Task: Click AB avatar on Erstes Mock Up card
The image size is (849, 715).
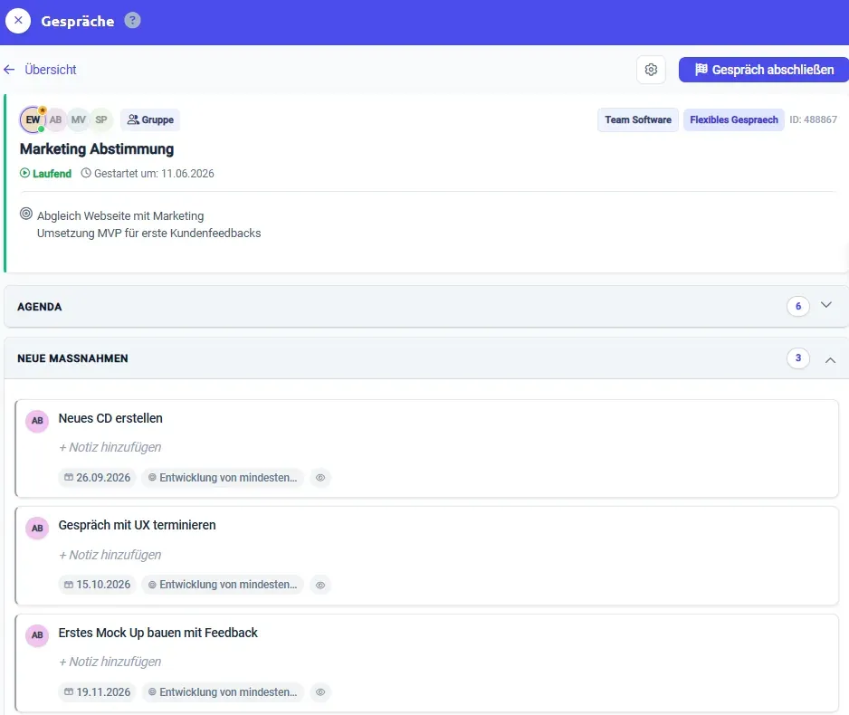Action: point(37,635)
